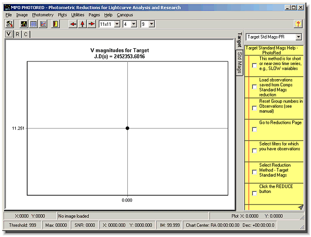Image resolution: width=311 pixels, height=237 pixels.
Task: Click the 'V magnitudes for Target' plot title
Action: (120, 50)
